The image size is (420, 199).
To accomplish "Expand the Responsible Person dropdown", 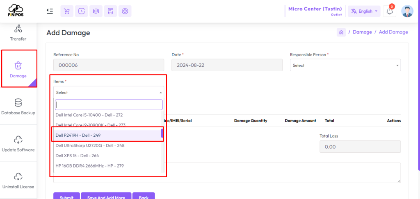I will [x=345, y=65].
